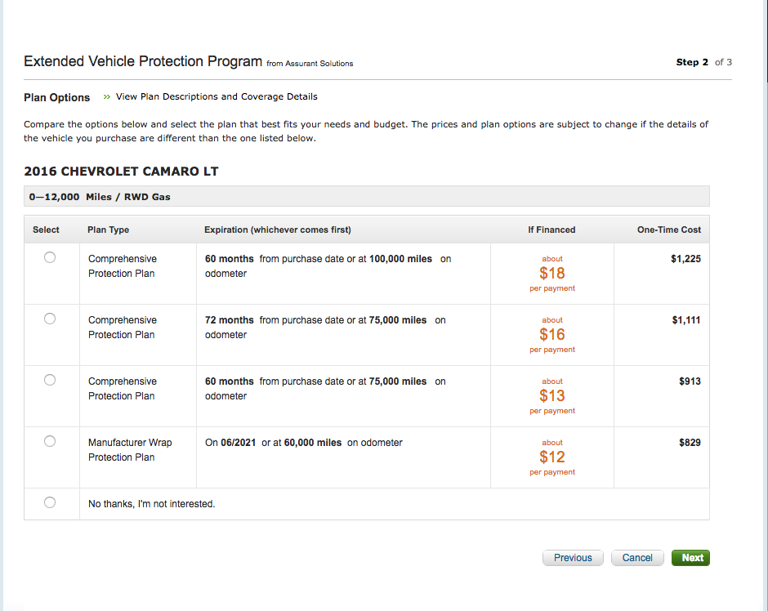The height and width of the screenshot is (611, 768).
Task: Open View Plan Descriptions and Coverage Details
Action: 217,96
